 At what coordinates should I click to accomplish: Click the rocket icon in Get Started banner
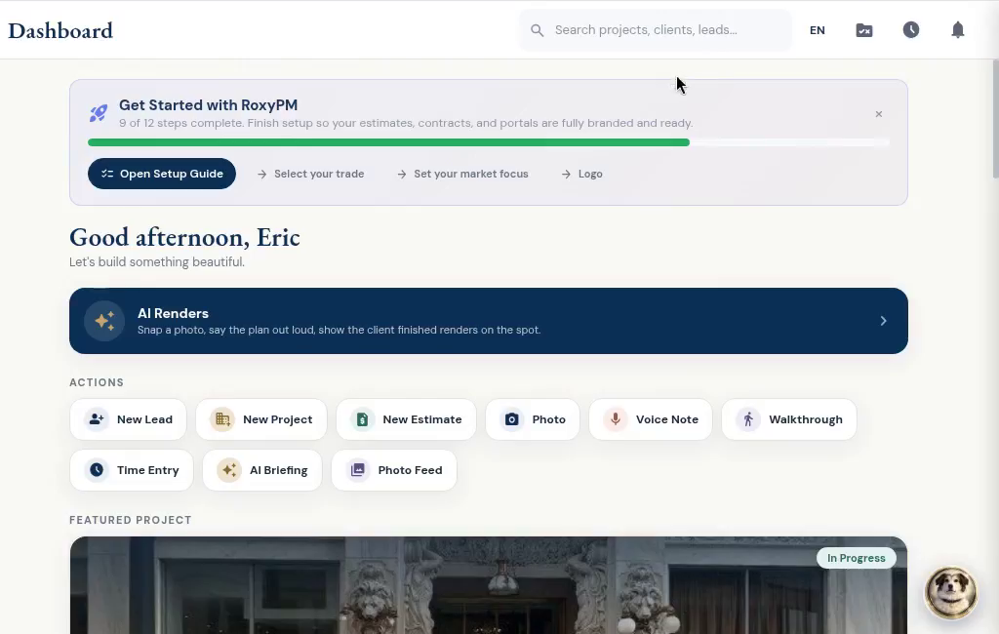point(99,113)
